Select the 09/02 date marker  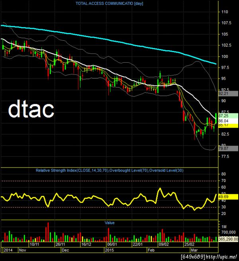pos(164,244)
